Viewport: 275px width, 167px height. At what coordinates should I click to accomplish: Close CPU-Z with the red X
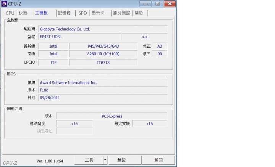point(170,4)
